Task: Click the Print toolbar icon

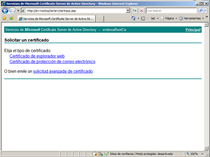Action: pyautogui.click(x=153, y=18)
